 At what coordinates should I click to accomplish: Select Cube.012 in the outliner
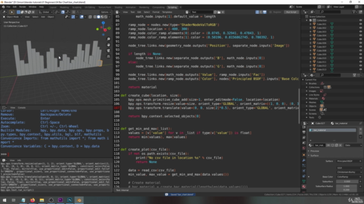pos(321,66)
